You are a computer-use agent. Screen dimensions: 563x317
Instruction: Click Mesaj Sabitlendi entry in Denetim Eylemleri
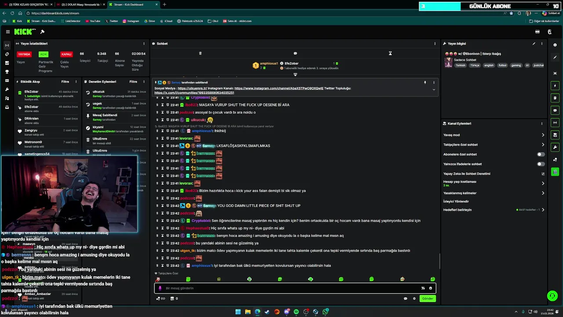pos(116,117)
